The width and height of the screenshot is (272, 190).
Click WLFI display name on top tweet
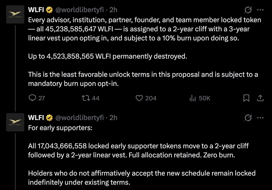36,10
